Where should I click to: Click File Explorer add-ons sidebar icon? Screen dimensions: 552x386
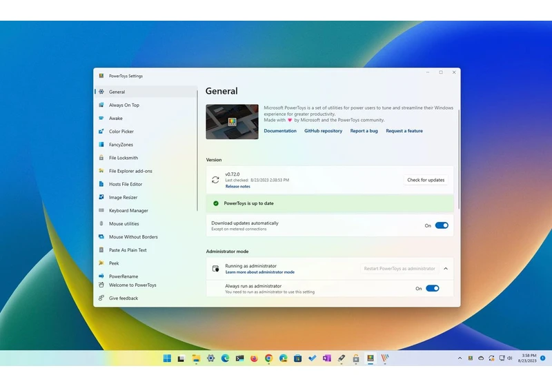(x=101, y=171)
